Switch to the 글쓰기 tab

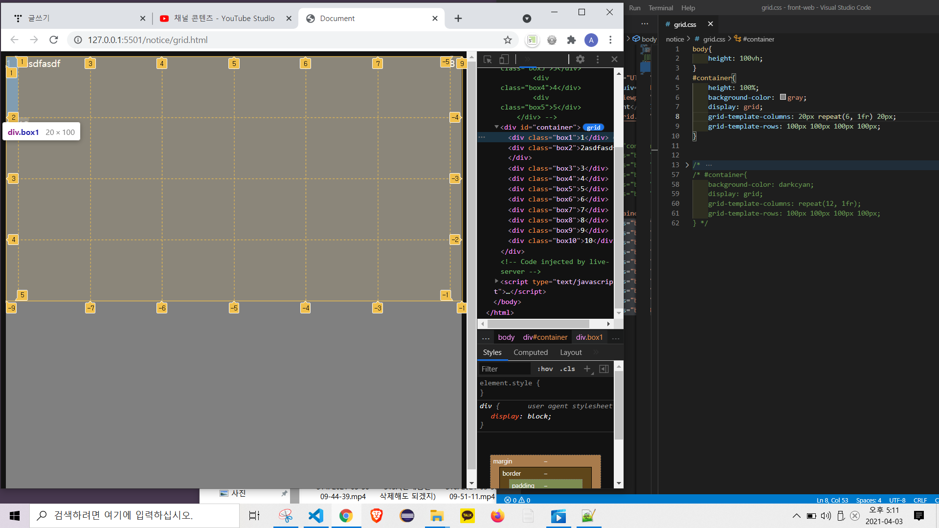pyautogui.click(x=78, y=19)
